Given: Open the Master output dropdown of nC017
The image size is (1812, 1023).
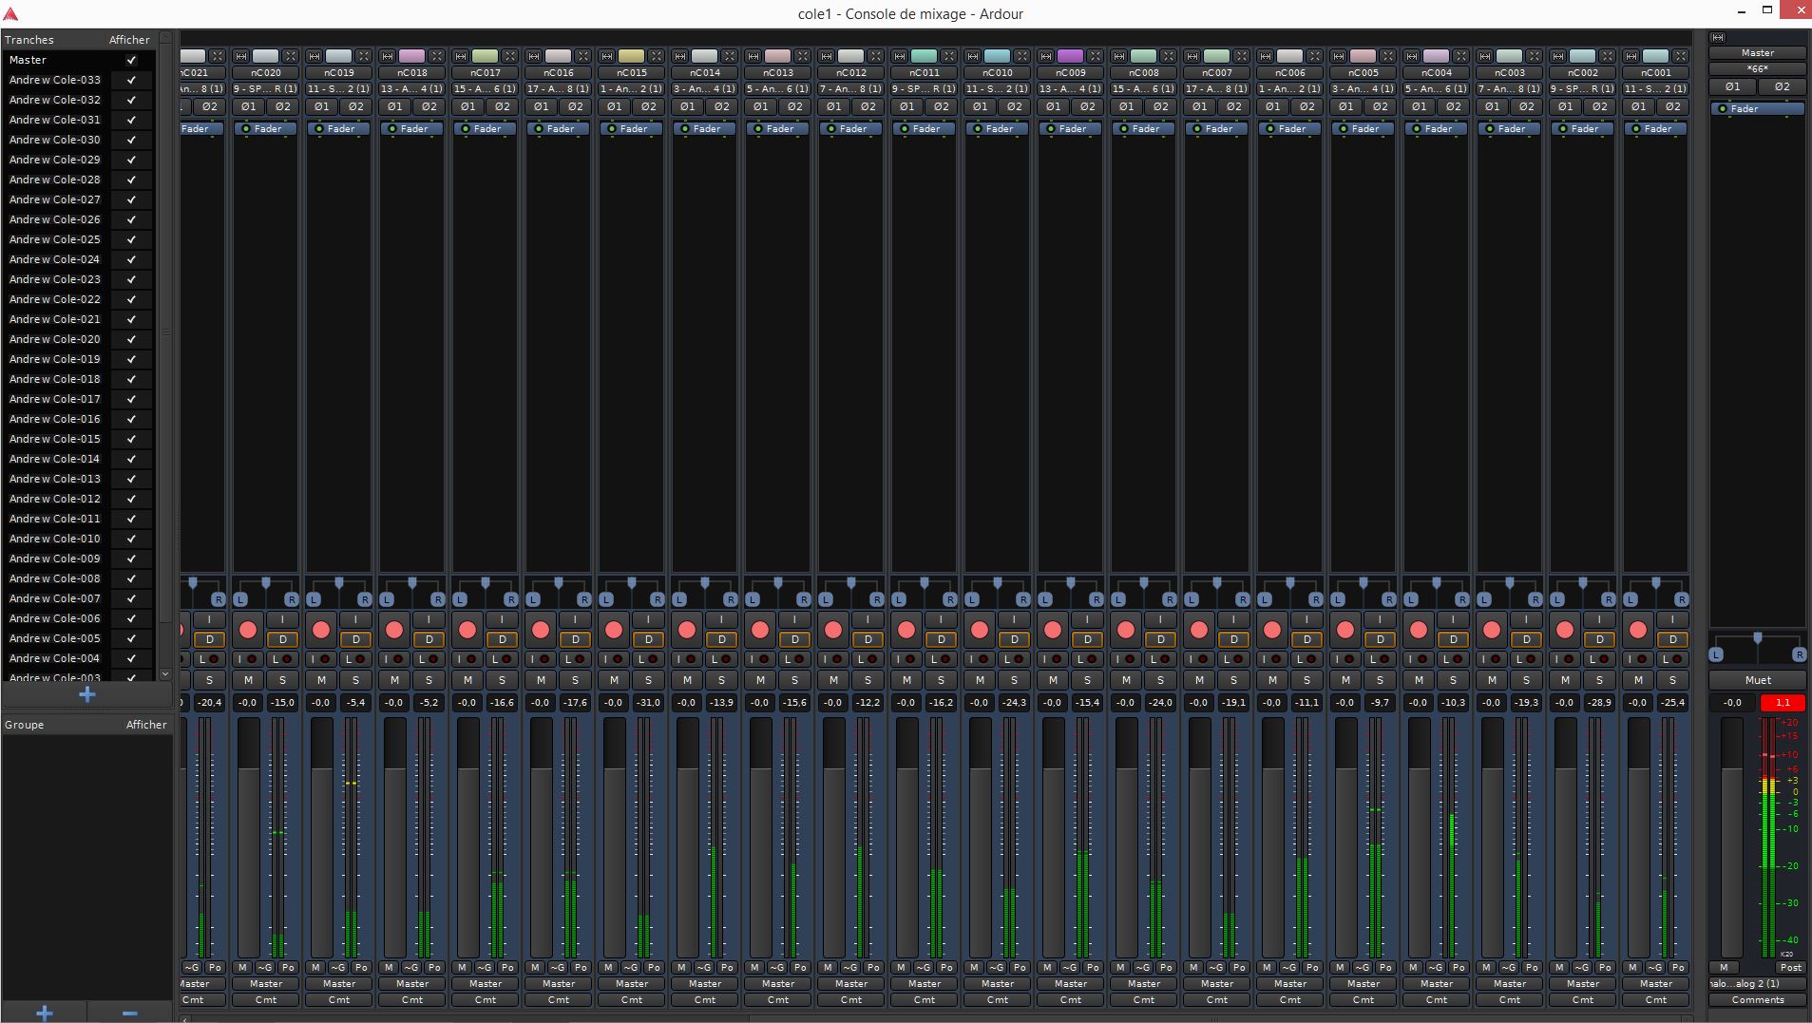Looking at the screenshot, I should tap(486, 984).
